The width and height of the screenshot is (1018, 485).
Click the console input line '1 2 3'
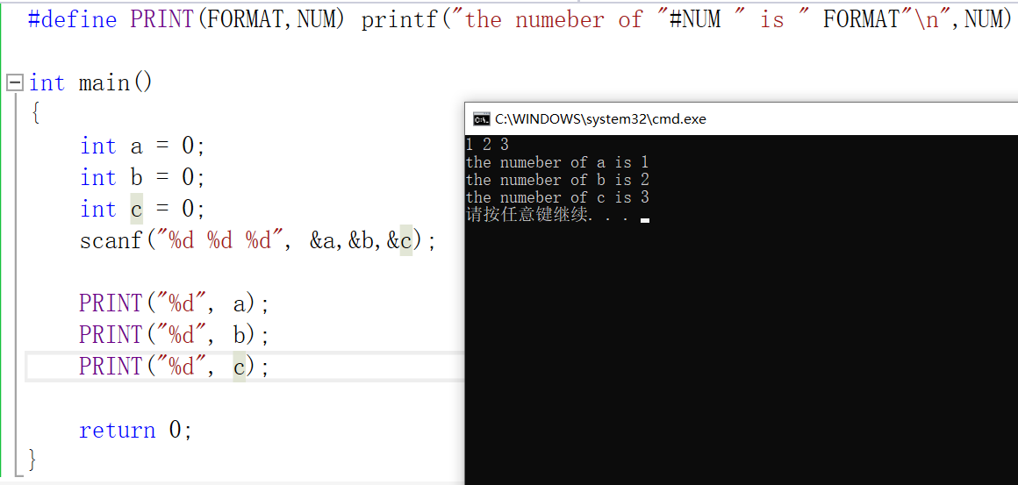487,146
